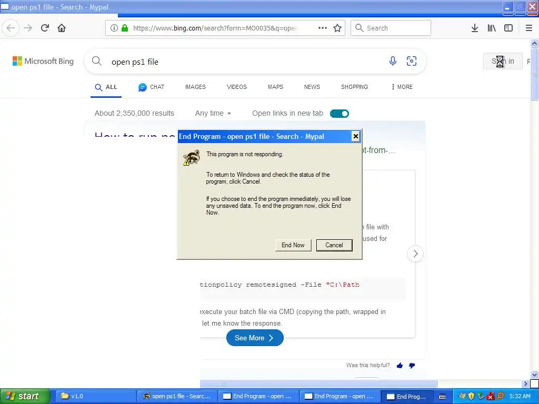Open visual search camera icon

412,61
